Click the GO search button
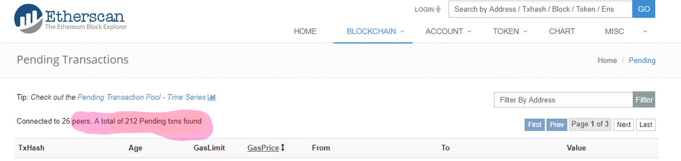681x161 pixels. click(x=644, y=9)
